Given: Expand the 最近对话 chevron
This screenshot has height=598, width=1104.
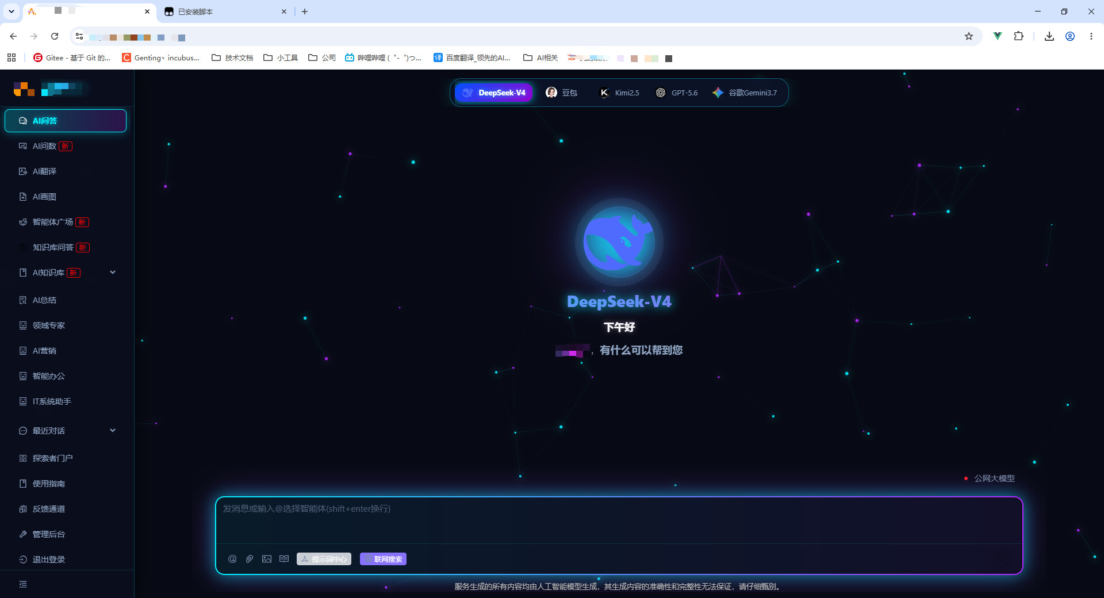Looking at the screenshot, I should [113, 430].
